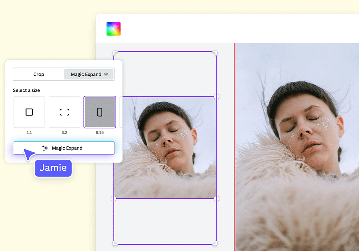Click the Magic Expand button

[x=64, y=148]
